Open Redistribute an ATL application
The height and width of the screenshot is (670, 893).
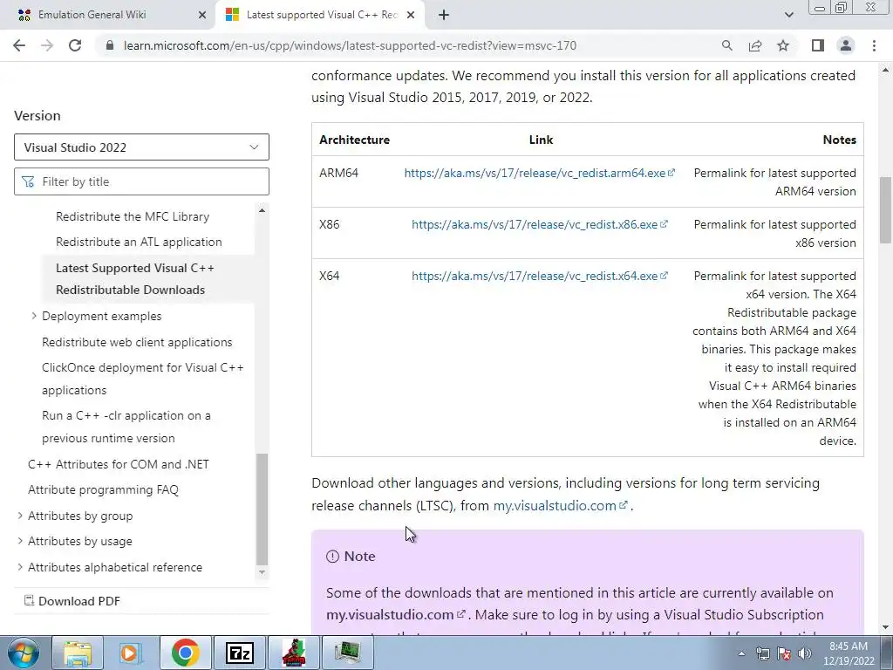click(139, 242)
